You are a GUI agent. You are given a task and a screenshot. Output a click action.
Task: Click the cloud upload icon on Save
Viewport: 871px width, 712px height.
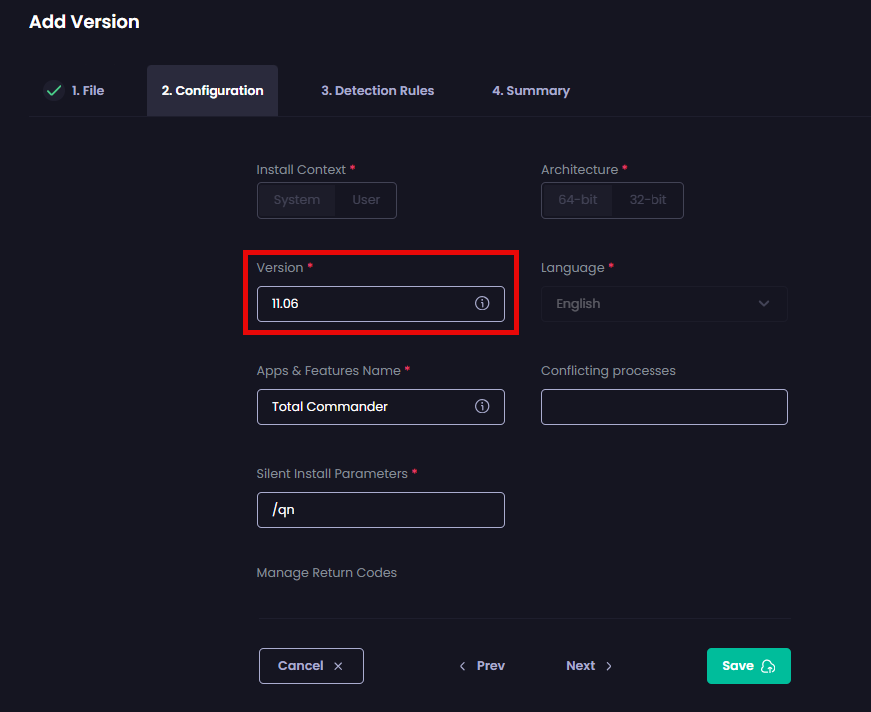point(766,665)
